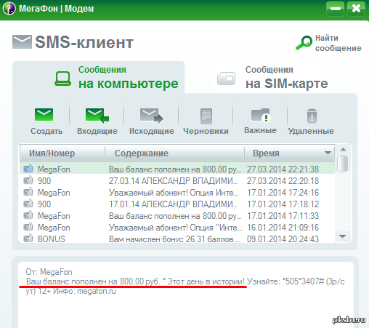
Task: Click scrollbar down arrow of message list
Action: (x=342, y=236)
